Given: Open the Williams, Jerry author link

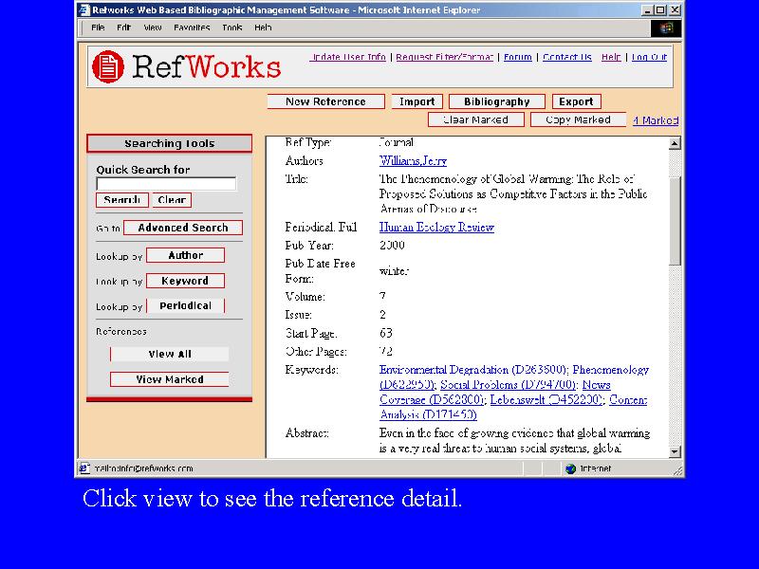Looking at the screenshot, I should (x=413, y=160).
